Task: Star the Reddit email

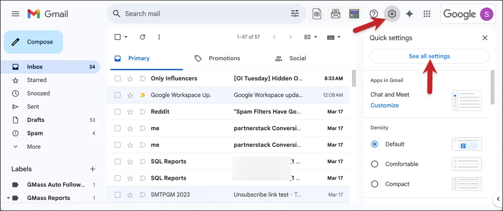Action: point(130,112)
